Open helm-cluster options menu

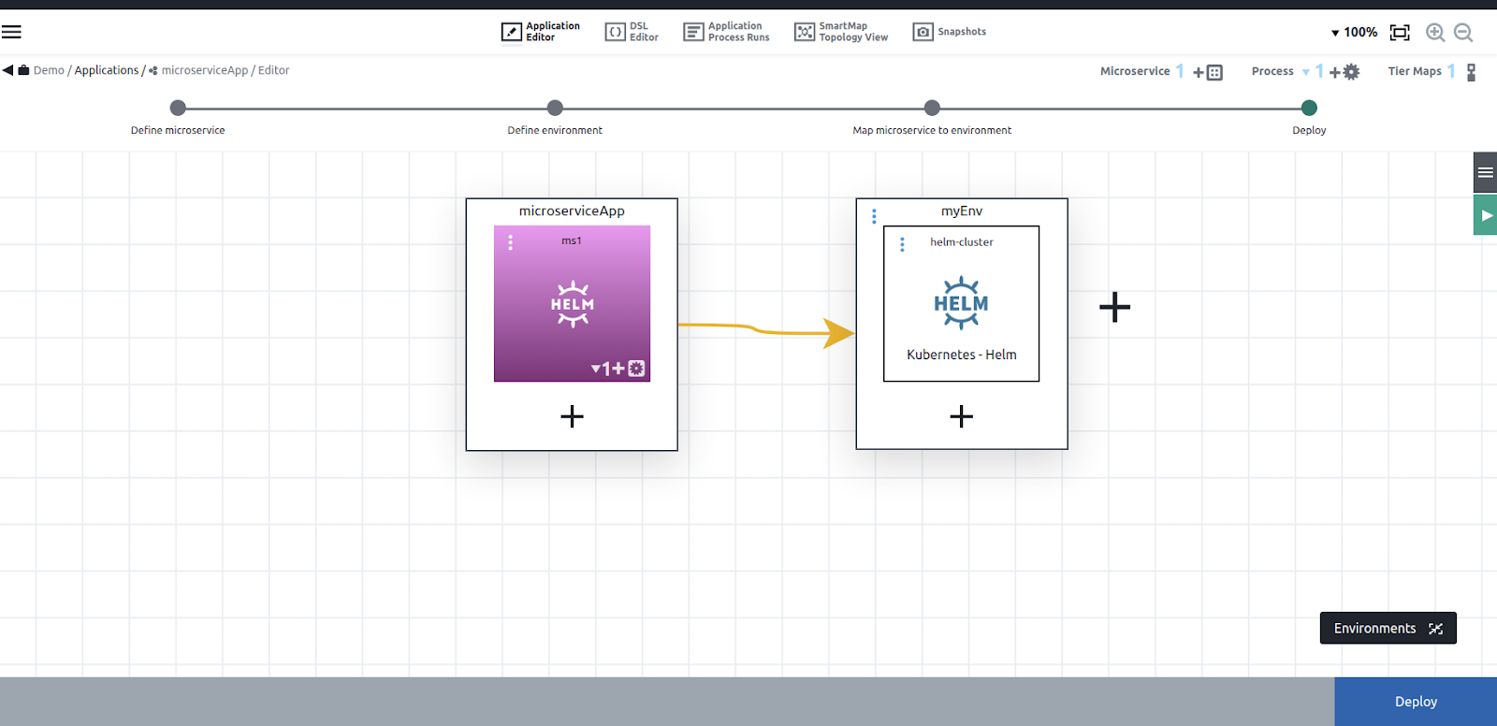point(902,244)
